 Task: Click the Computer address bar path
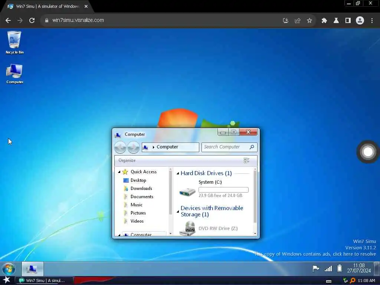point(170,147)
